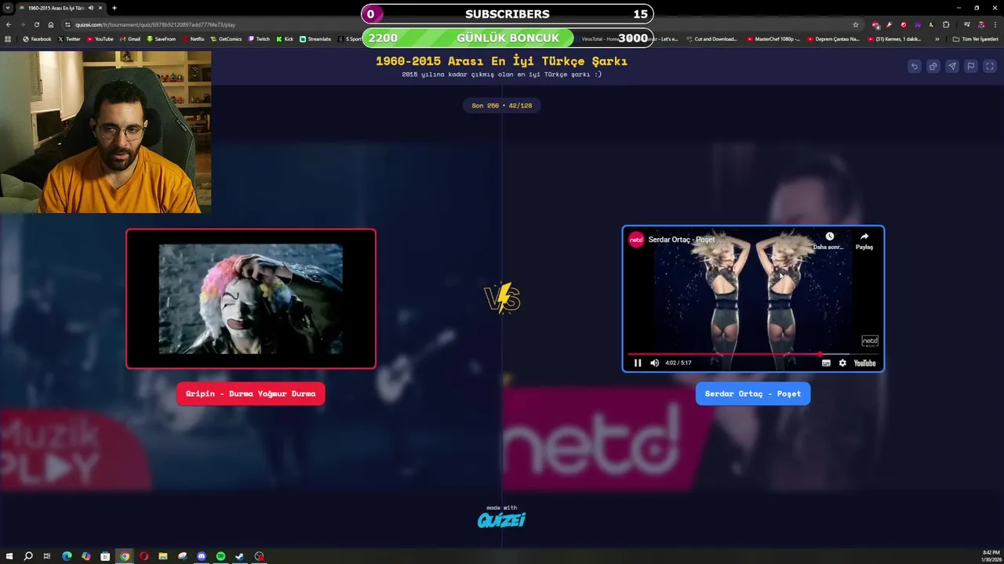
Task: Open File Explorer from taskbar
Action: (163, 556)
